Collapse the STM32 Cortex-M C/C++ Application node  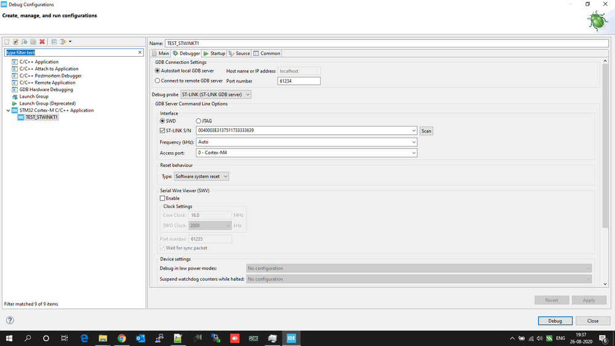[x=8, y=111]
